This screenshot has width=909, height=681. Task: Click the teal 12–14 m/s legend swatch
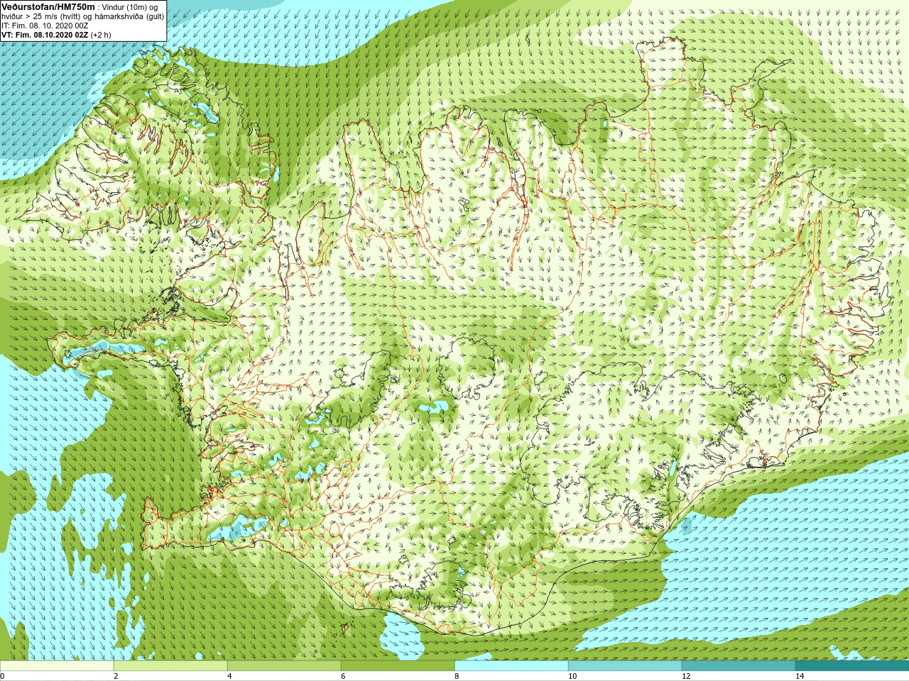(739, 666)
